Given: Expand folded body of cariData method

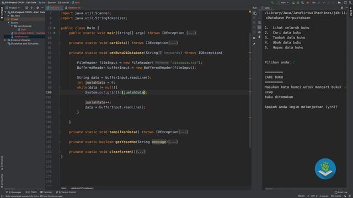Looking at the screenshot, I should pyautogui.click(x=173, y=43).
